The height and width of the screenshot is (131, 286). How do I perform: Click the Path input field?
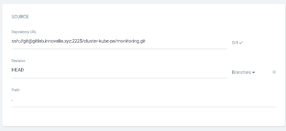144,99
